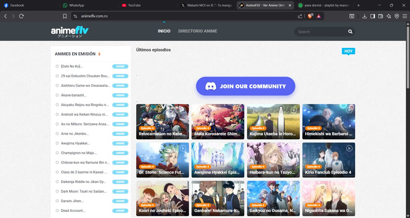This screenshot has width=410, height=218.
Task: Click the HOY badge button
Action: pos(348,51)
